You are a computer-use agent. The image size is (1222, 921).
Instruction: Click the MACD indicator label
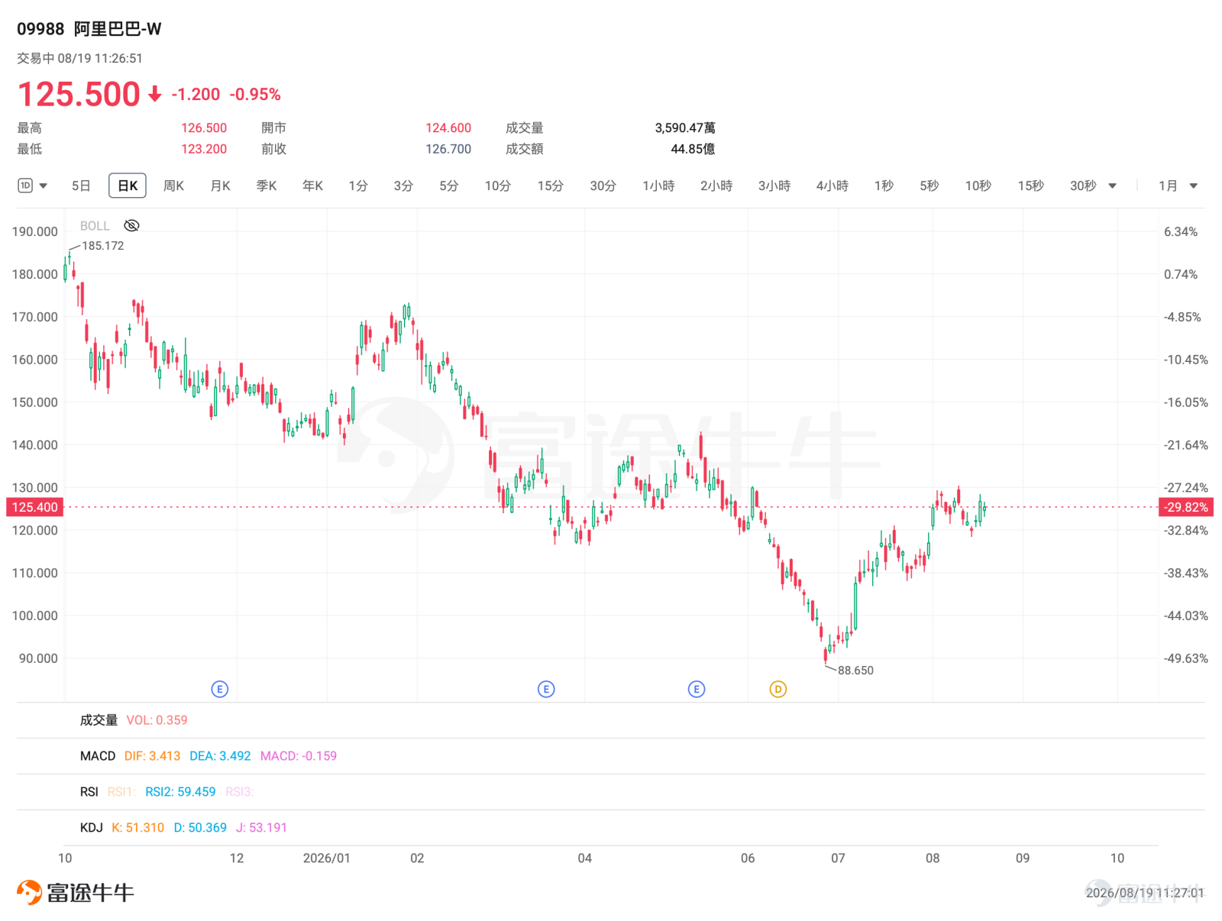(98, 756)
